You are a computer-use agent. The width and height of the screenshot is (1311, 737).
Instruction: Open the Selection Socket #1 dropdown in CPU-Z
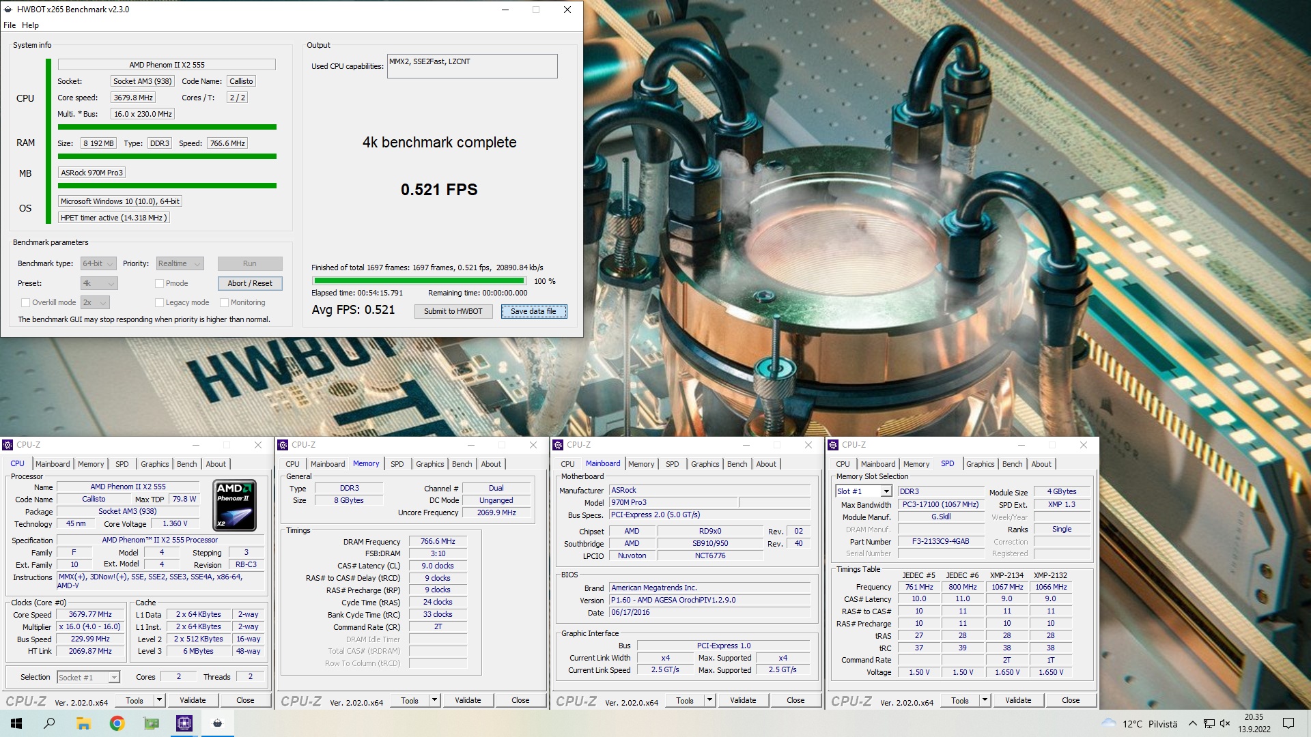pos(88,678)
